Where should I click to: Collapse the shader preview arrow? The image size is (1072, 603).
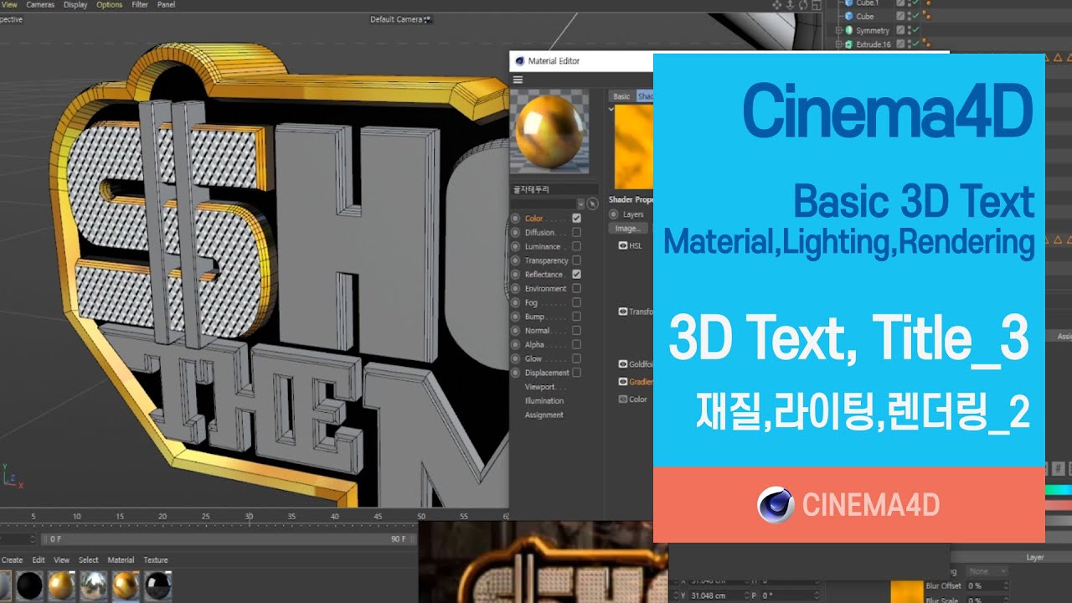click(x=611, y=109)
